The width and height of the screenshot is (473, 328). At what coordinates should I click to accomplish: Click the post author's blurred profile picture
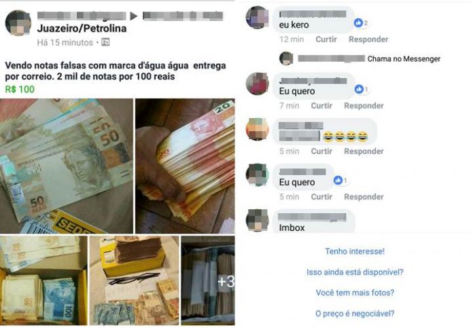(18, 22)
